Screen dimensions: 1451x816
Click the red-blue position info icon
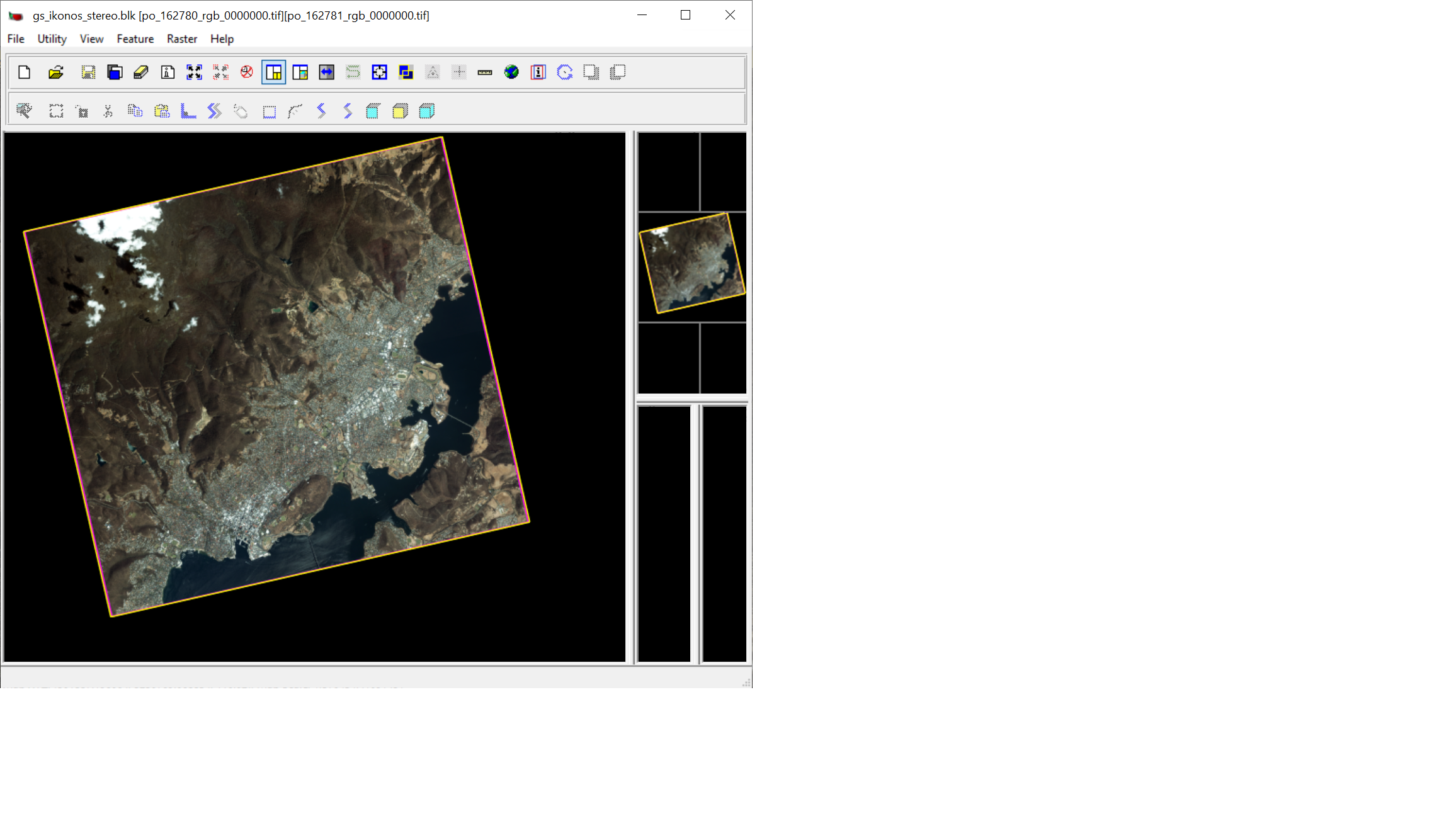pyautogui.click(x=538, y=72)
